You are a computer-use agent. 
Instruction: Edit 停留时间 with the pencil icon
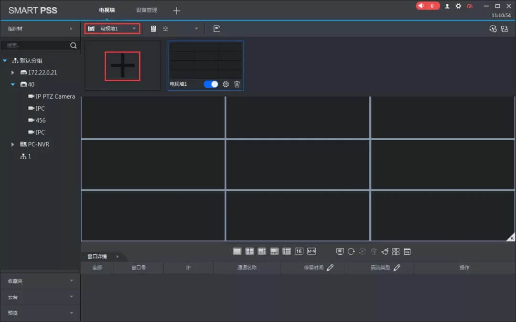tap(330, 268)
